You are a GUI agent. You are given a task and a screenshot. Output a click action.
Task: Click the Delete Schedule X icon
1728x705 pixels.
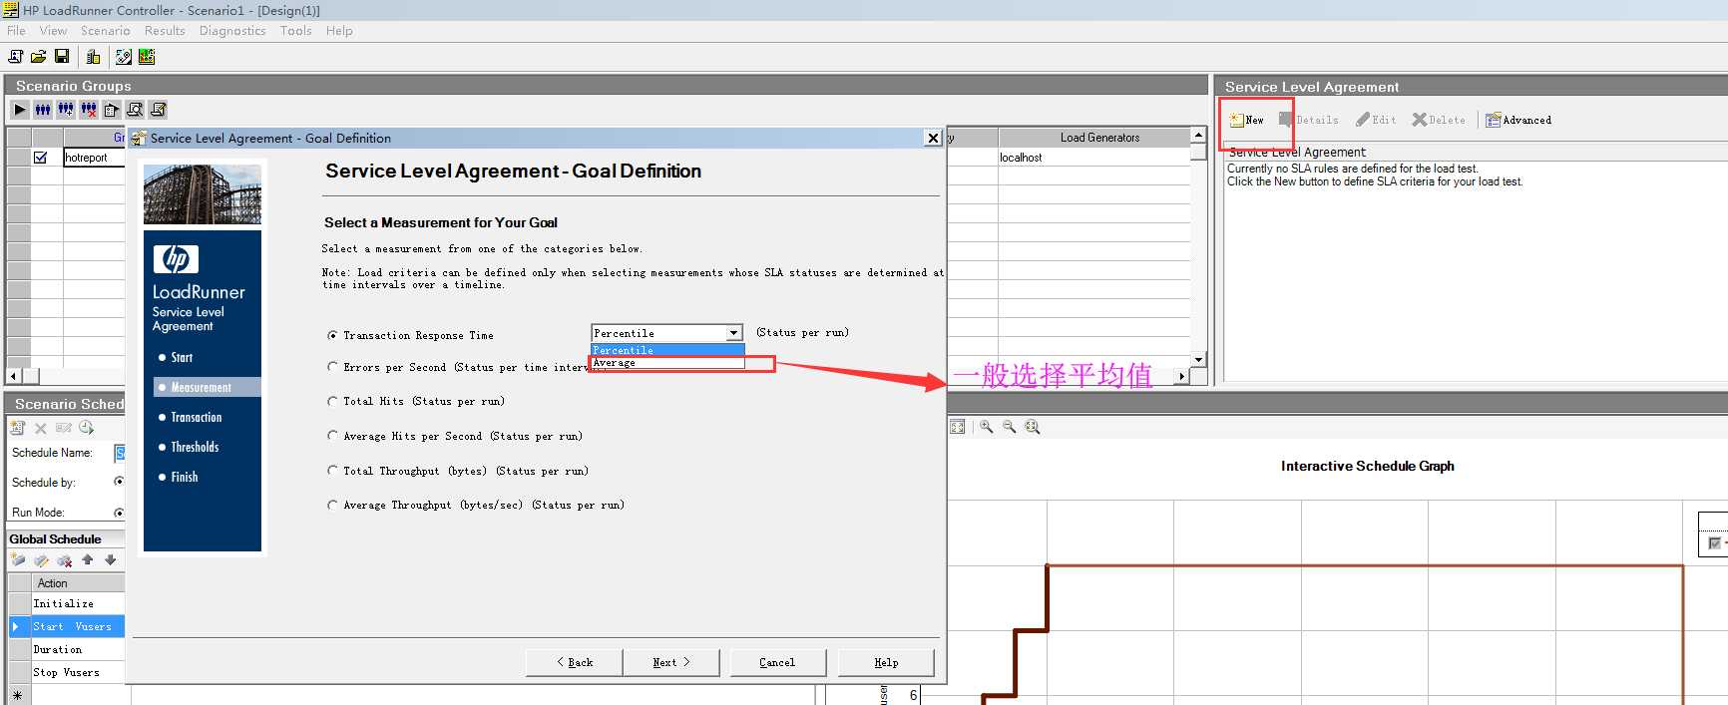click(x=41, y=428)
